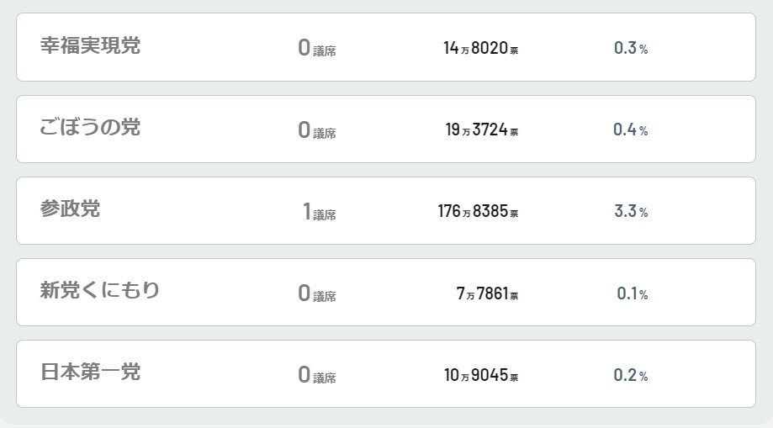
Task: Open the 日本第一党 party name
Action: 90,373
